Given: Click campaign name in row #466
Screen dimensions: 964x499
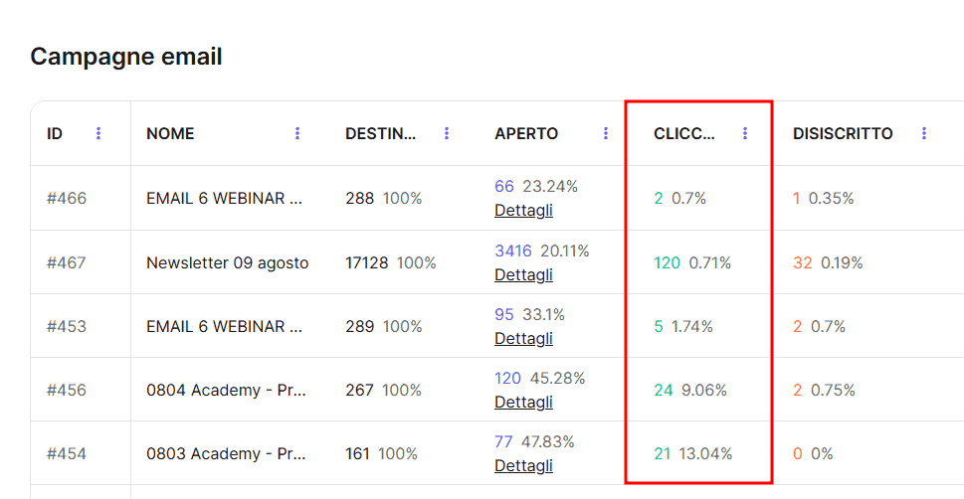Looking at the screenshot, I should pos(225,199).
